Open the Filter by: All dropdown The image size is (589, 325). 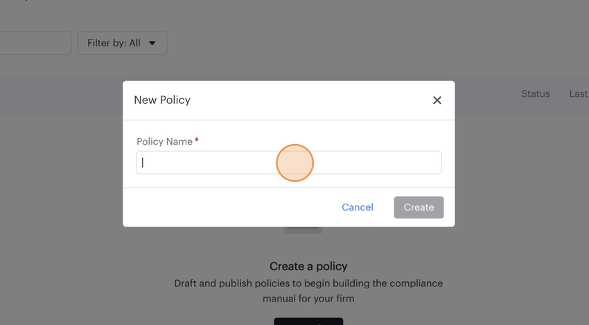click(x=121, y=43)
